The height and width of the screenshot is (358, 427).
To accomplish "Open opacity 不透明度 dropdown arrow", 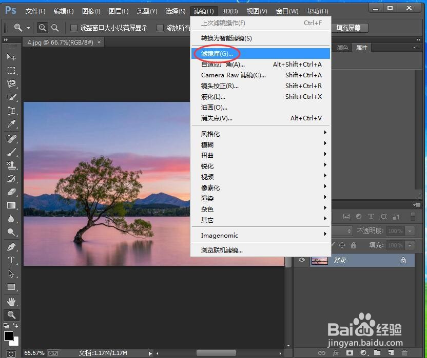I will (410, 231).
